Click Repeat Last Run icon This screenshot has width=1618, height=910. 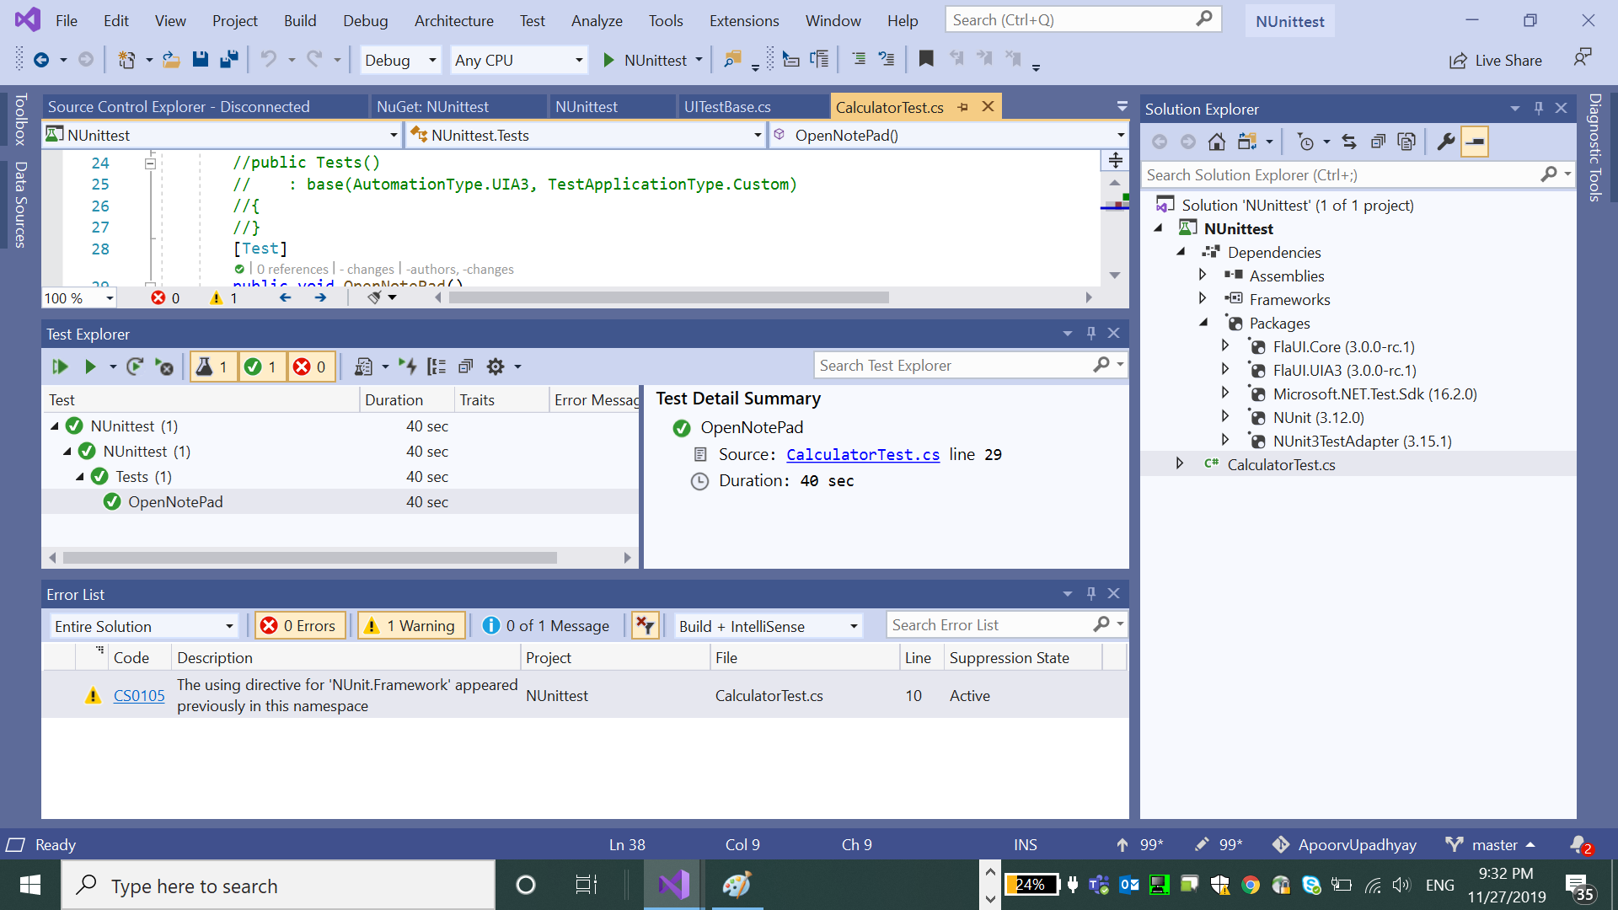coord(134,367)
